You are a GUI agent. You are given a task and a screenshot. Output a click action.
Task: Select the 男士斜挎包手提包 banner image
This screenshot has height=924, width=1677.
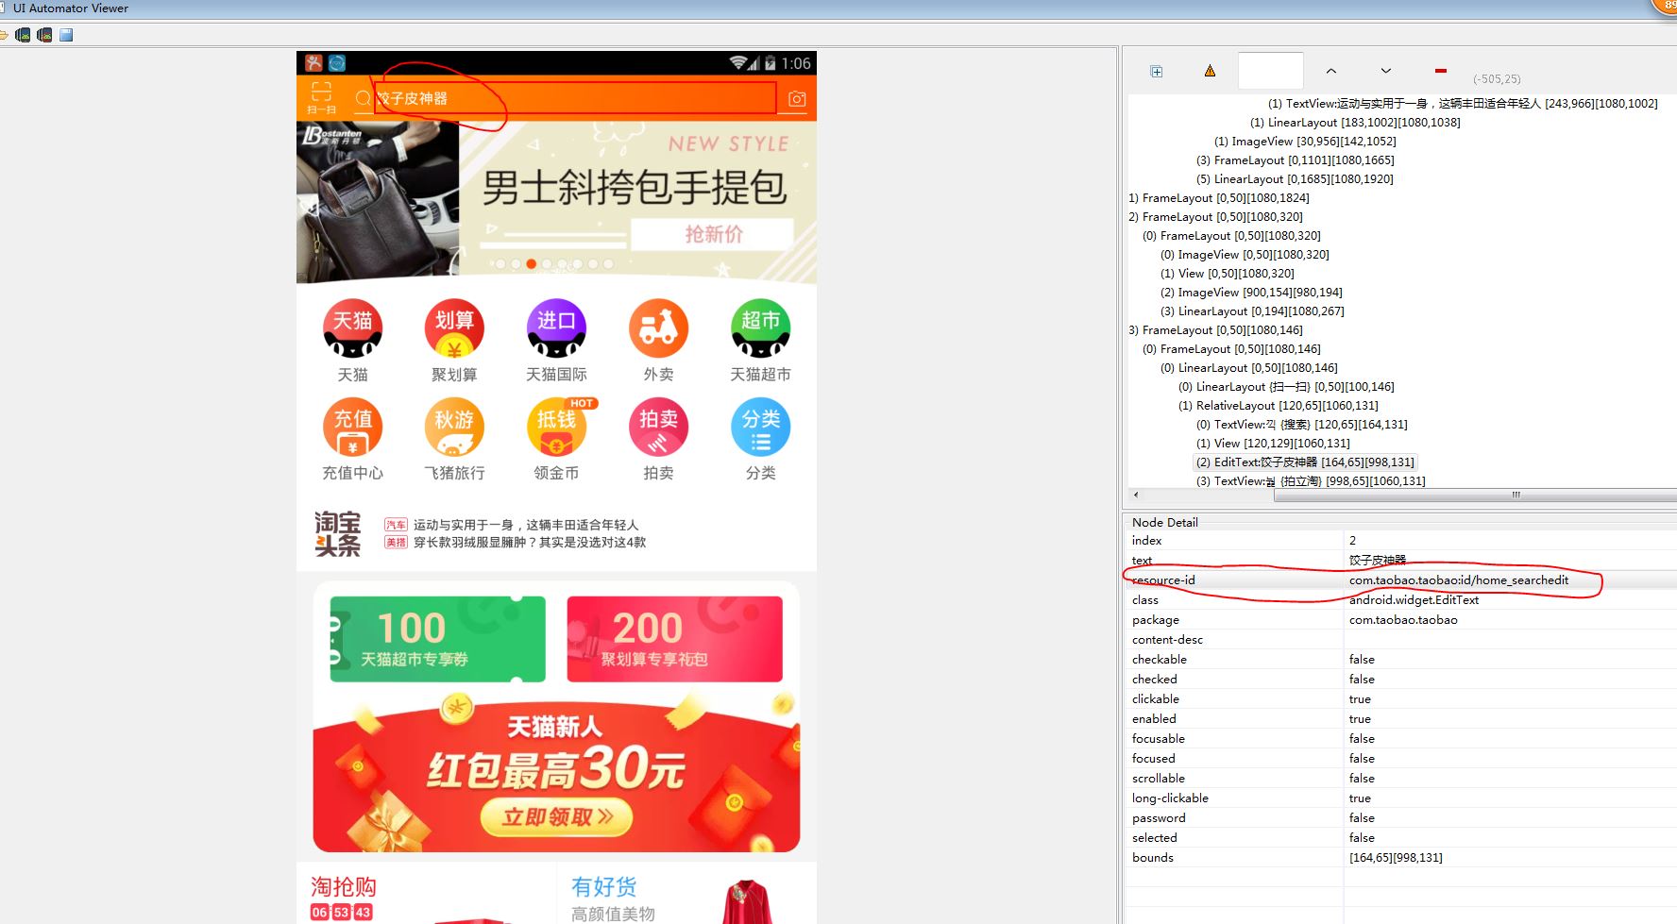pyautogui.click(x=556, y=202)
